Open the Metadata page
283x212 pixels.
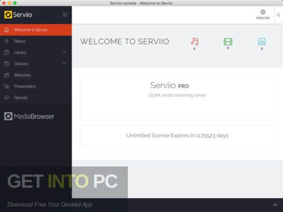(x=36, y=75)
